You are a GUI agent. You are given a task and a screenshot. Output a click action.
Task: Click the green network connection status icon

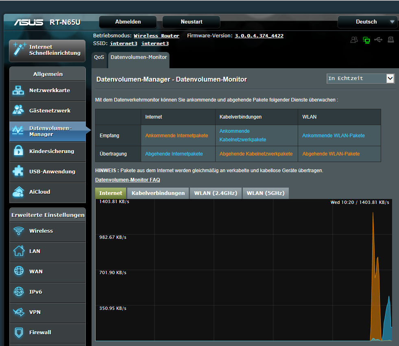coord(366,40)
